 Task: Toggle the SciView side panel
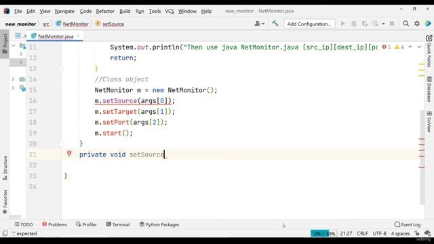pyautogui.click(x=429, y=122)
